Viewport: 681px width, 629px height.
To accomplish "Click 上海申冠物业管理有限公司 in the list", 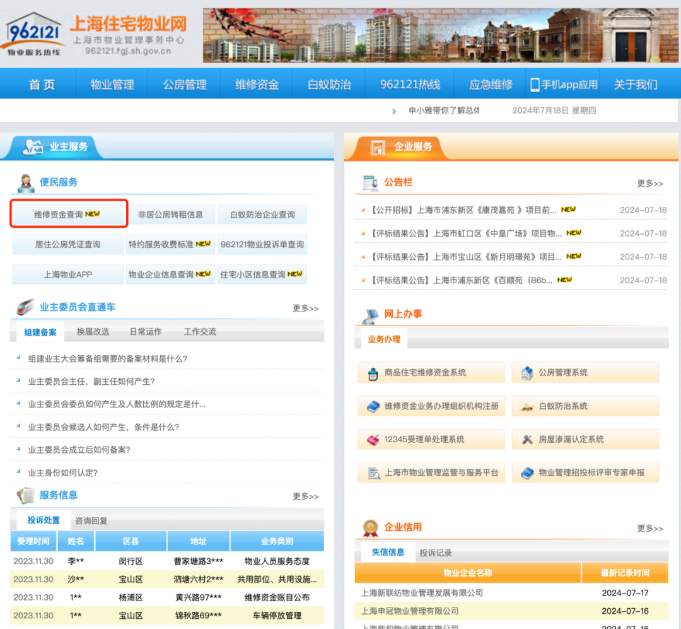I will pos(410,611).
